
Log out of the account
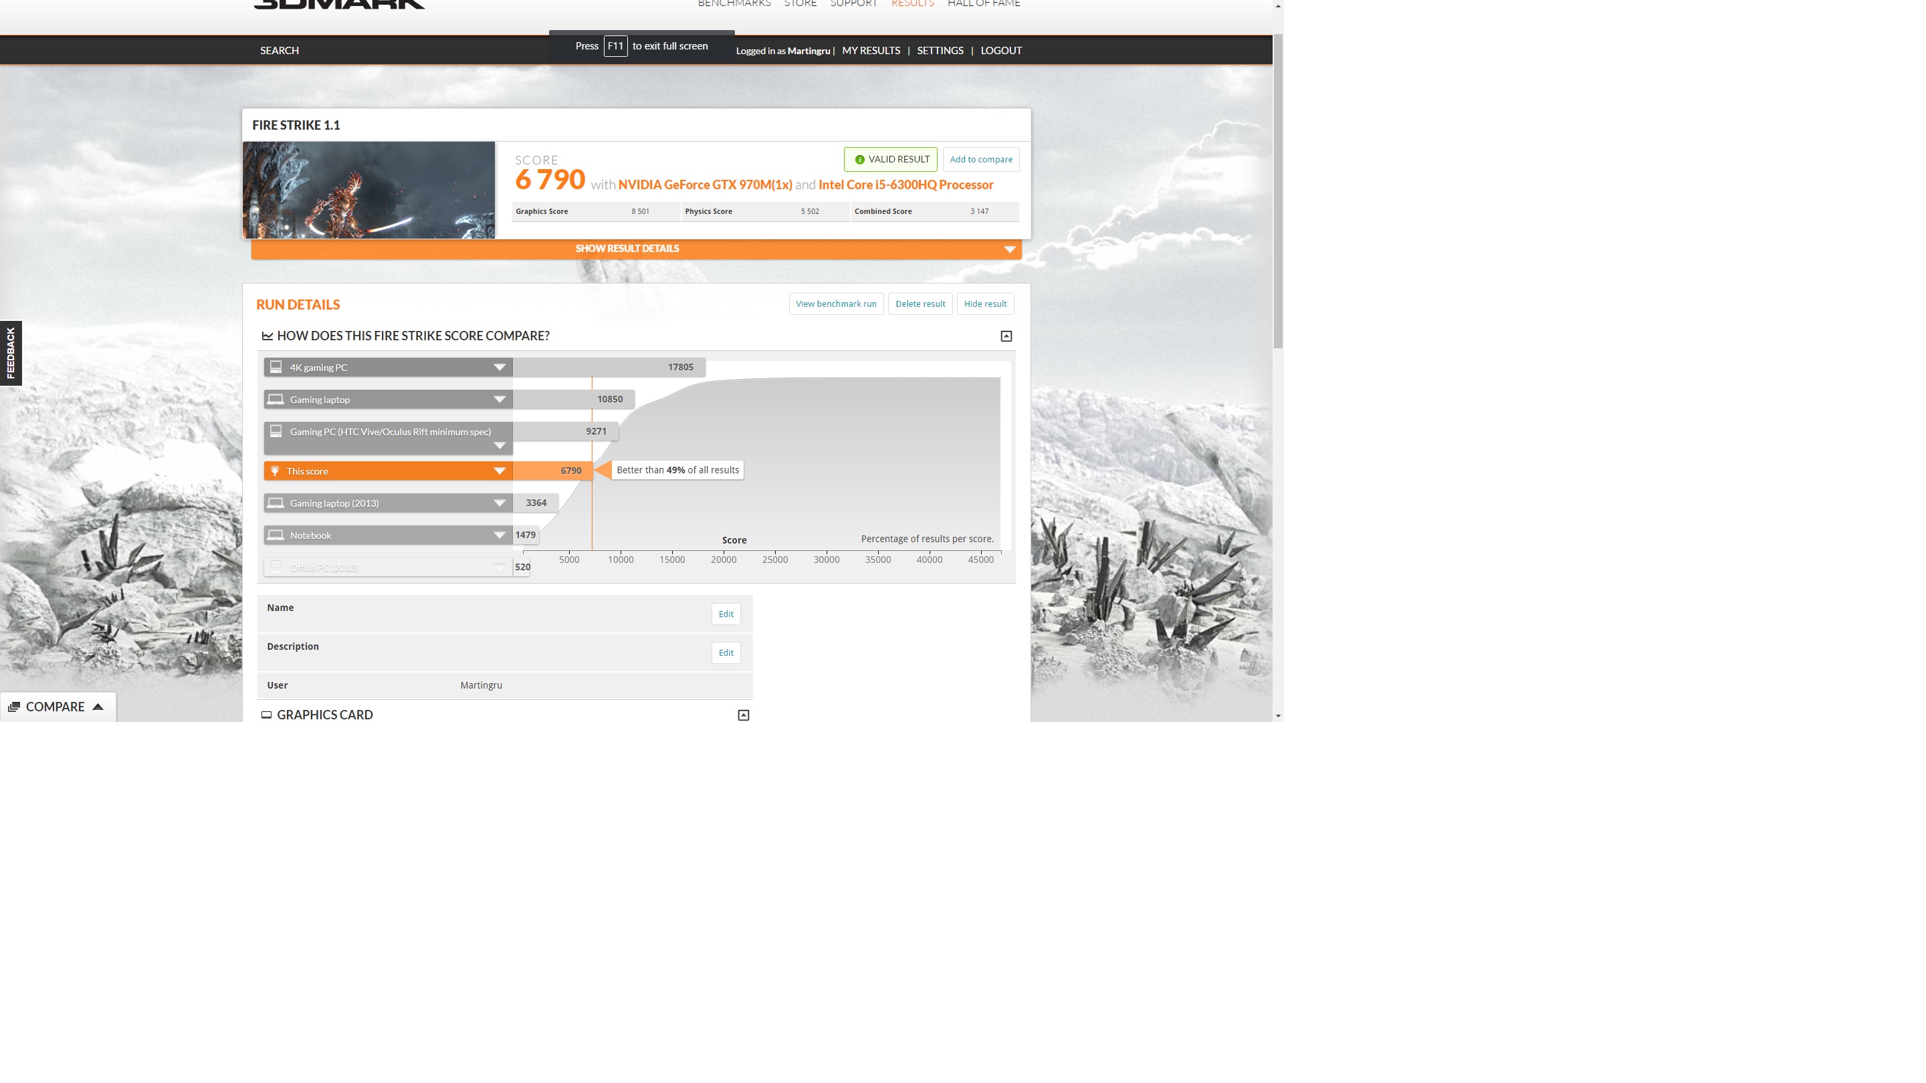coord(1001,50)
